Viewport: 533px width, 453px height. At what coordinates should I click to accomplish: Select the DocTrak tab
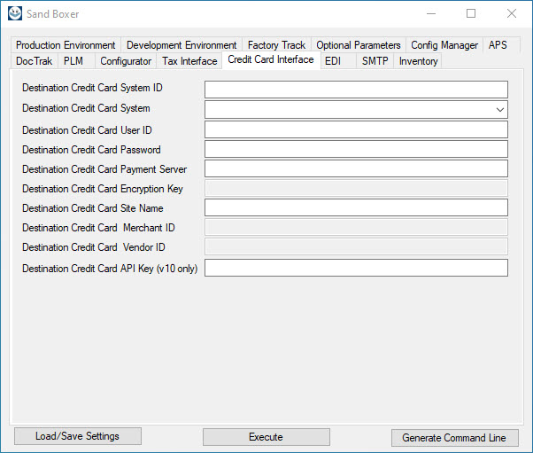point(35,61)
